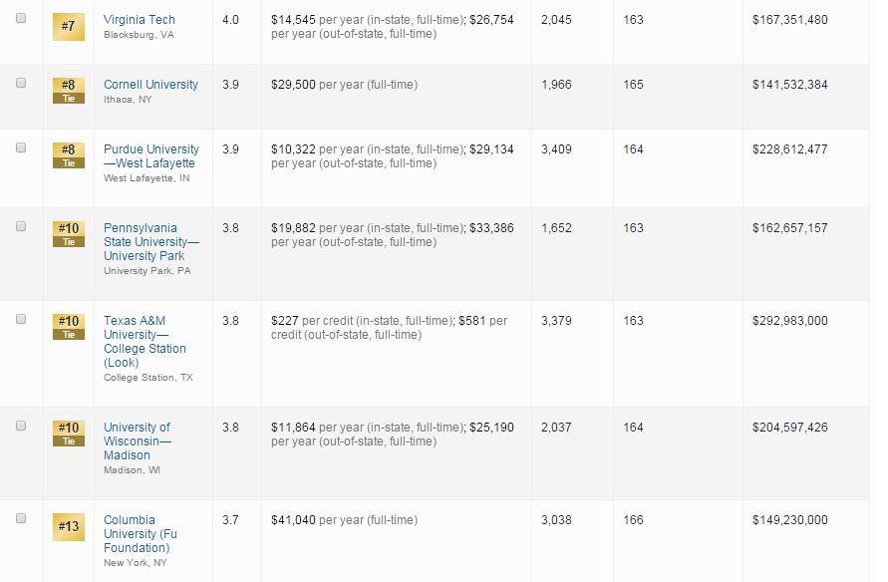Click the #8 Tie badge beside Purdue University

tap(69, 155)
